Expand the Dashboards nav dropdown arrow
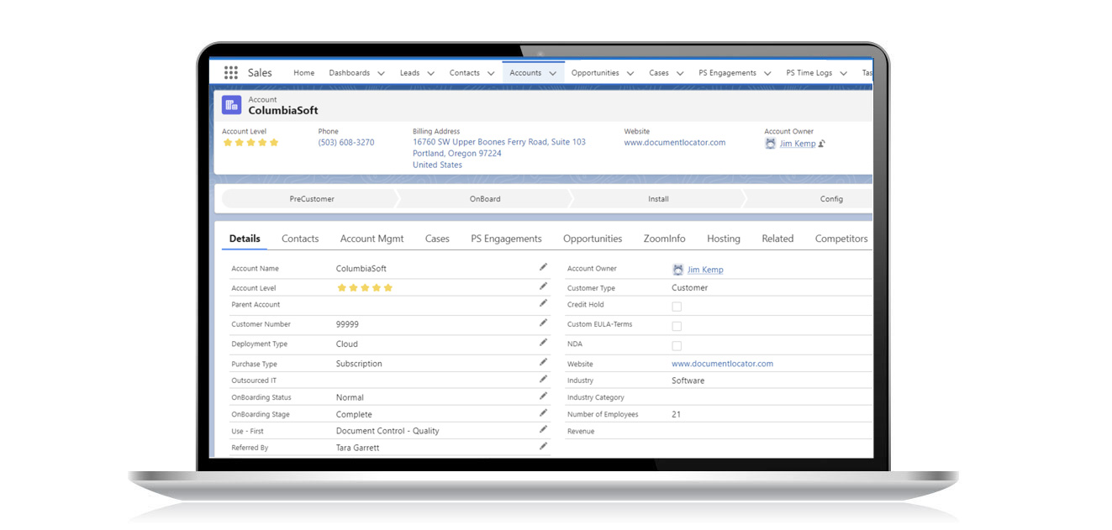Image resolution: width=1112 pixels, height=530 pixels. pyautogui.click(x=382, y=73)
